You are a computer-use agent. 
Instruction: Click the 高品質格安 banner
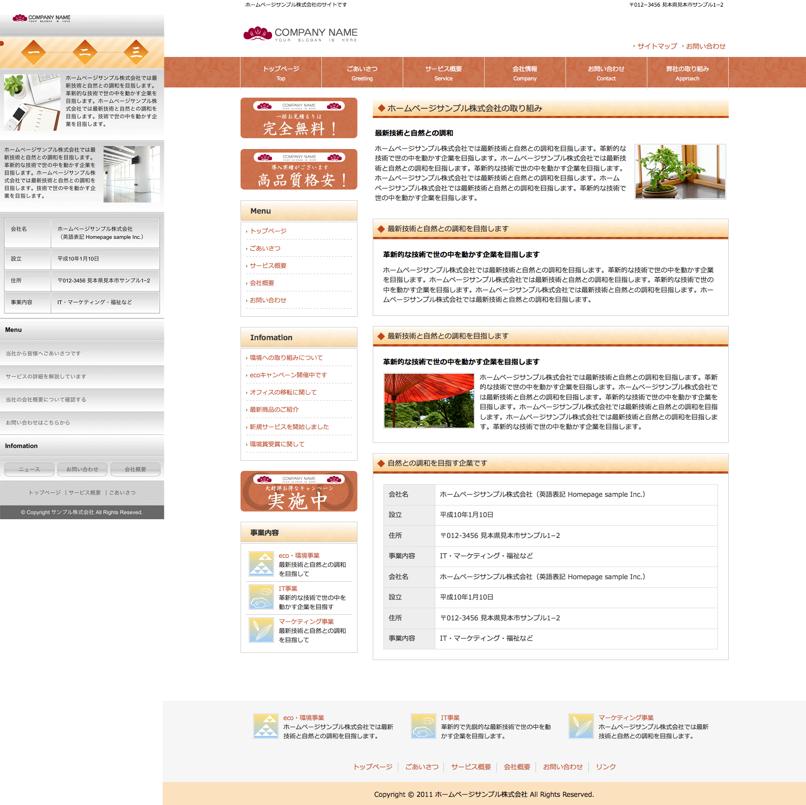pos(299,169)
